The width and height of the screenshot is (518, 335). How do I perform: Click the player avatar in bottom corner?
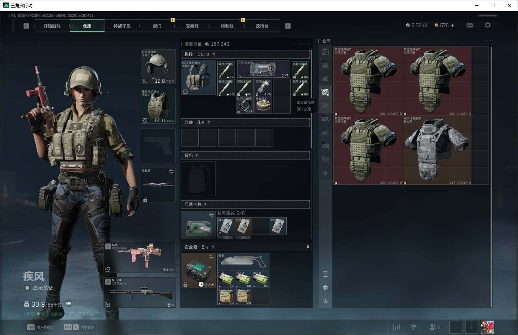click(x=487, y=327)
